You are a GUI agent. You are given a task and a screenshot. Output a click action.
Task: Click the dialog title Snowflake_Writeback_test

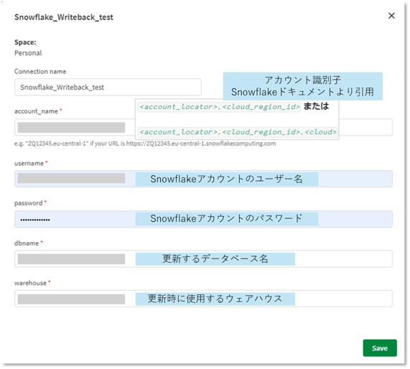[x=64, y=17]
